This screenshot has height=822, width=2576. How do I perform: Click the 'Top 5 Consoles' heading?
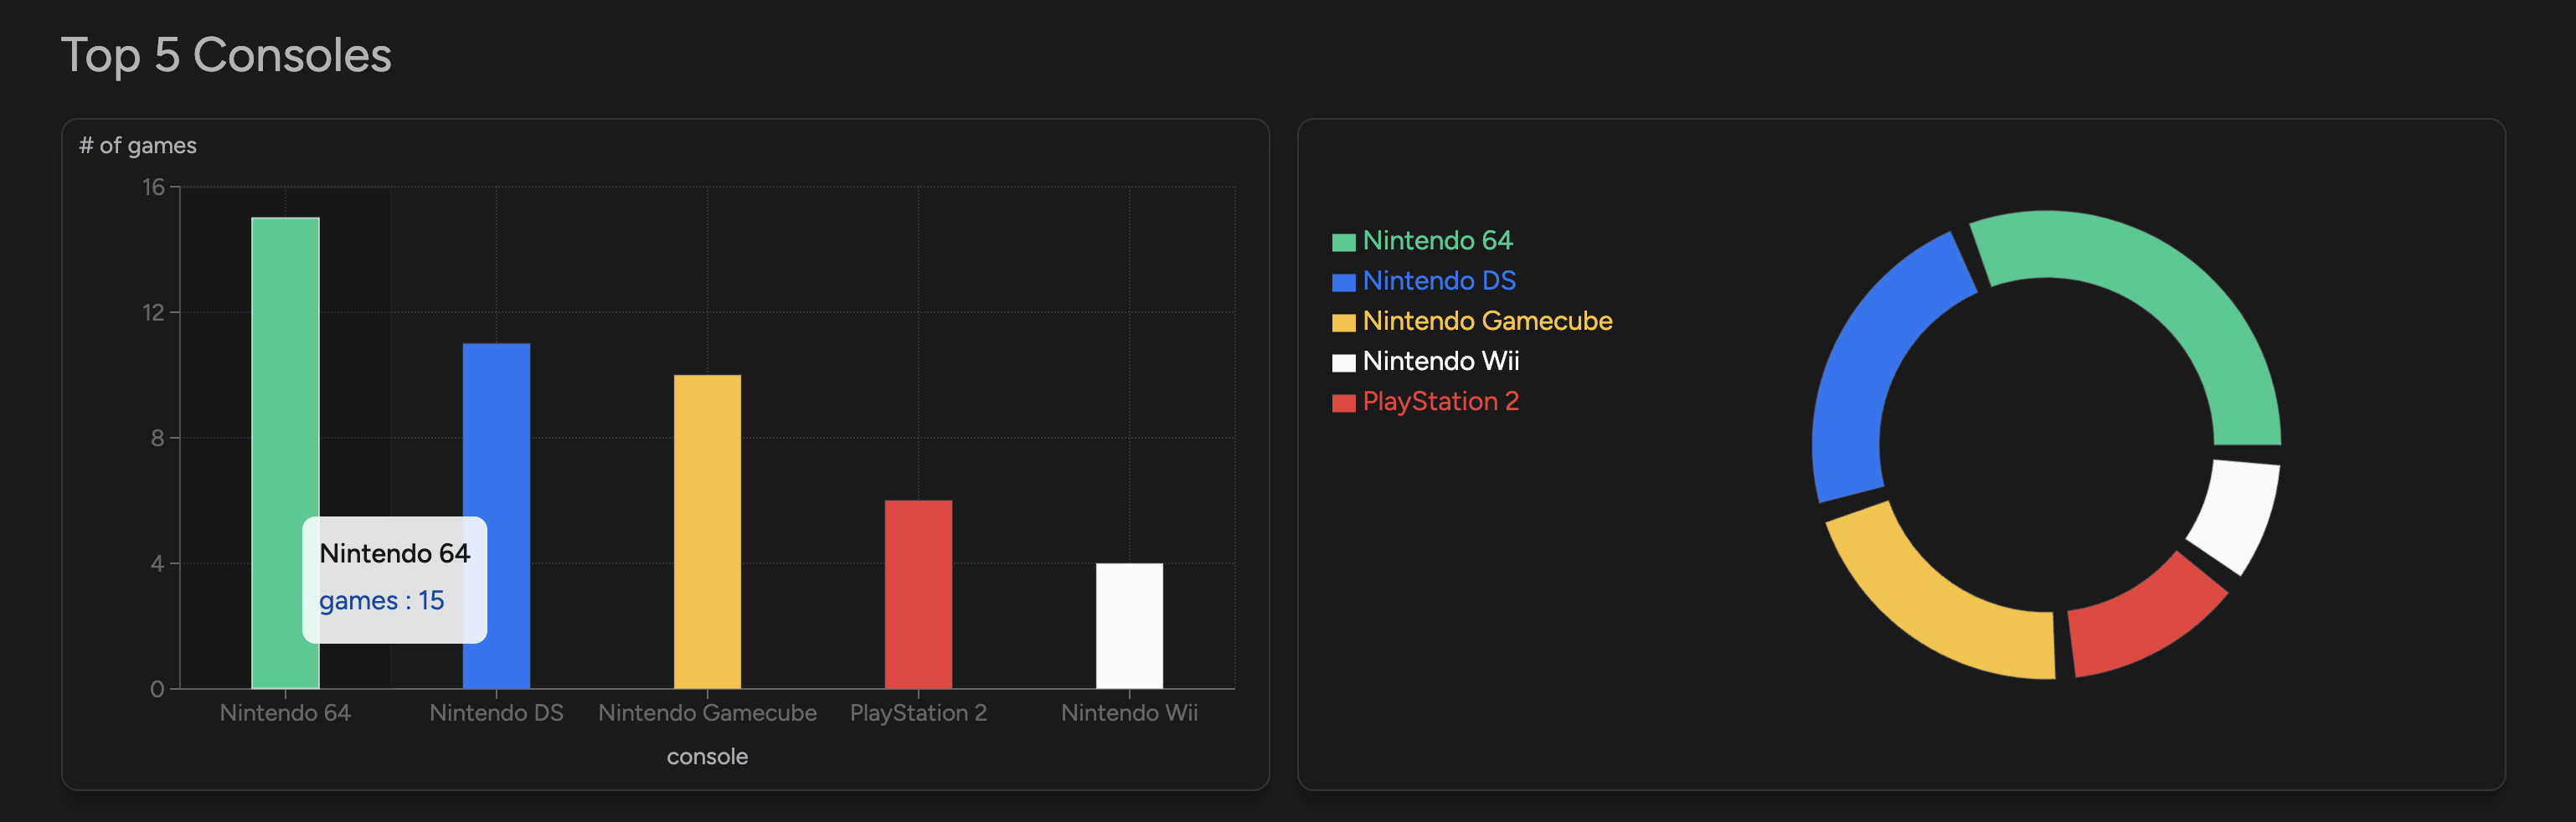pyautogui.click(x=226, y=56)
